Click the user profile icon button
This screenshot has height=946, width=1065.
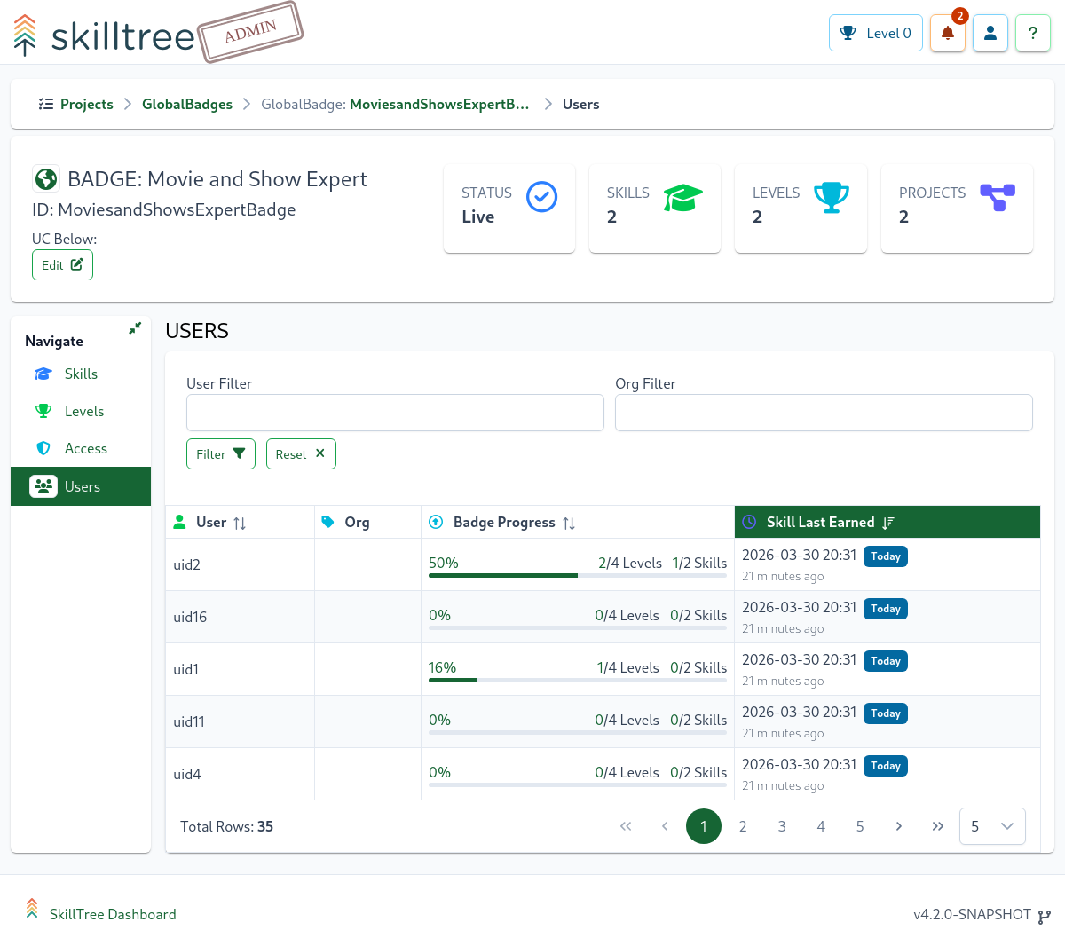(990, 34)
